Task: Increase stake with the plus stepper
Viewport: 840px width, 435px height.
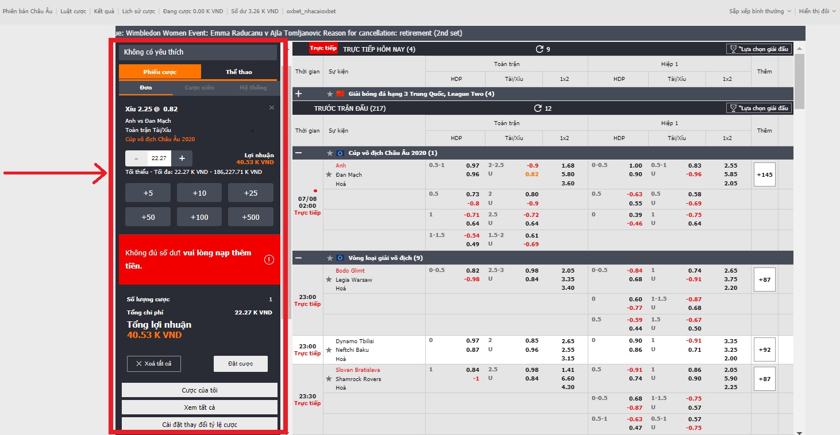Action: pos(182,158)
